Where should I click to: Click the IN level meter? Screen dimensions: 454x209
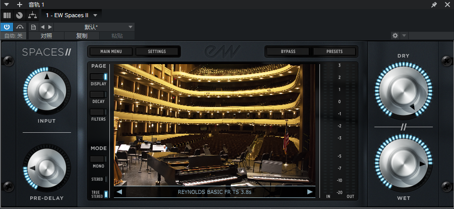point(328,129)
